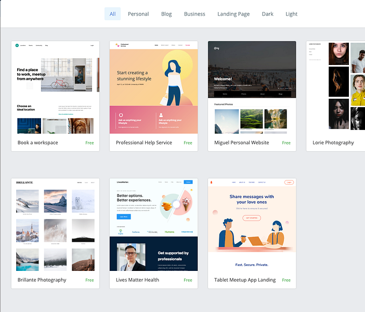Open Miguel Personal Website template preview
The width and height of the screenshot is (365, 312).
click(x=252, y=87)
